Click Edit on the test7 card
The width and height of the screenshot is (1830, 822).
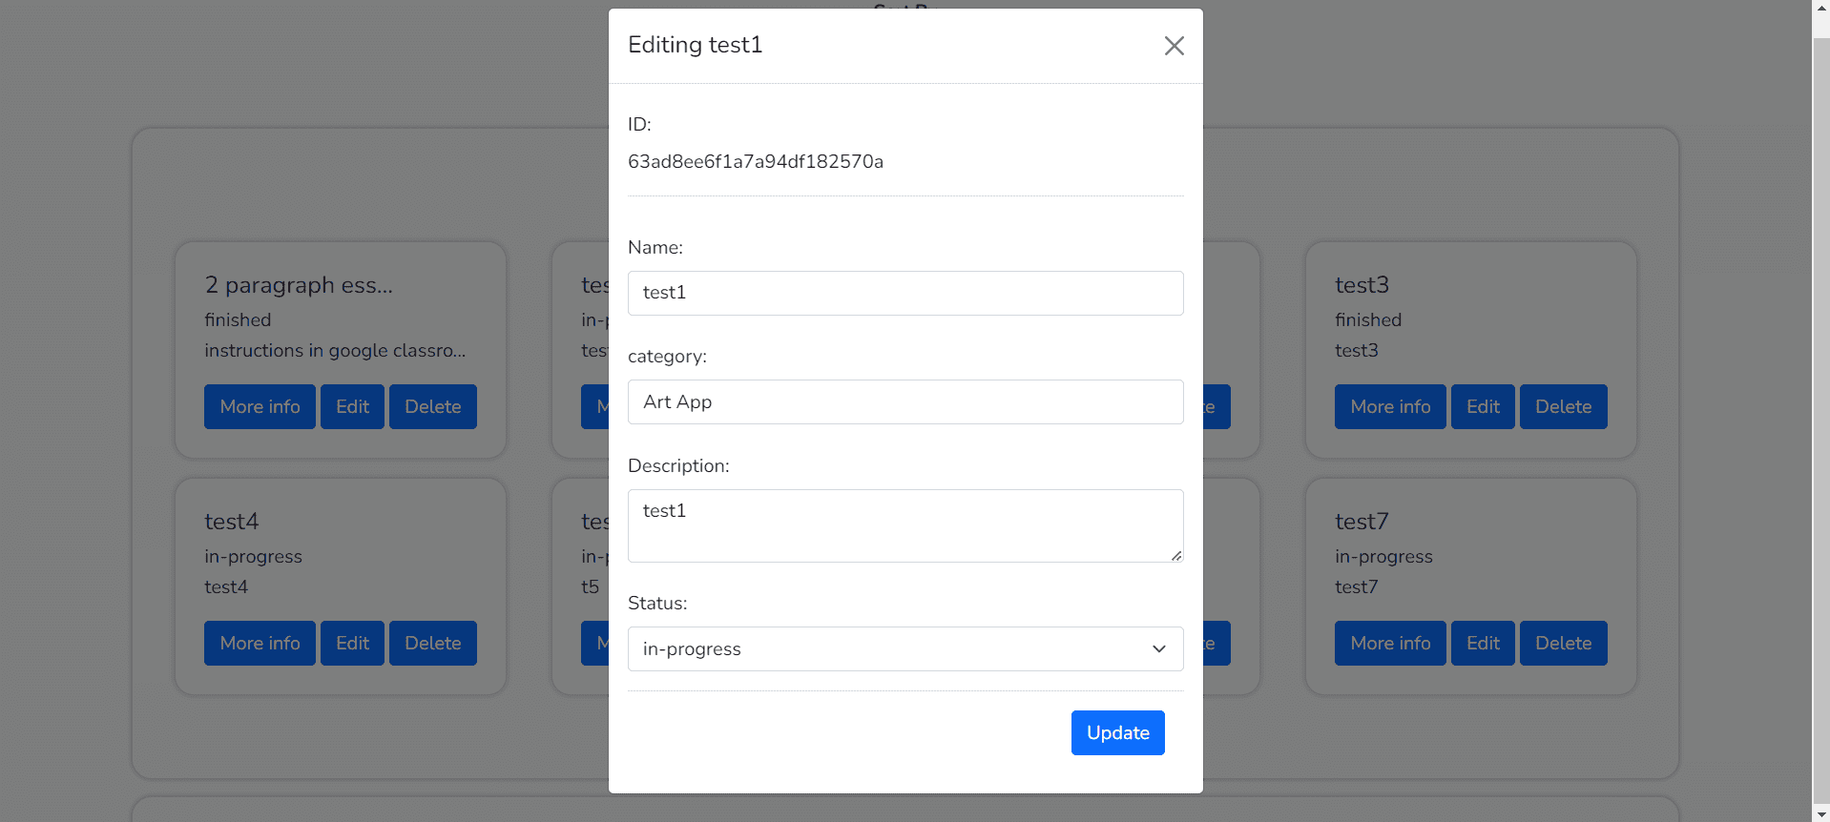[1482, 644]
